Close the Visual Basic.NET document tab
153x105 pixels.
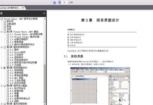click(x=23, y=8)
